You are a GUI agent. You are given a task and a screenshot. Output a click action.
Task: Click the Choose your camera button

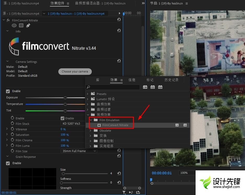75,71
